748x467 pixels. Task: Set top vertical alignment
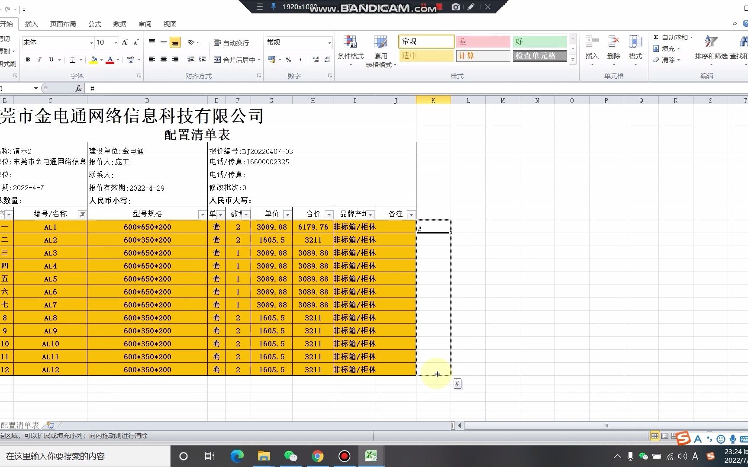pyautogui.click(x=152, y=42)
